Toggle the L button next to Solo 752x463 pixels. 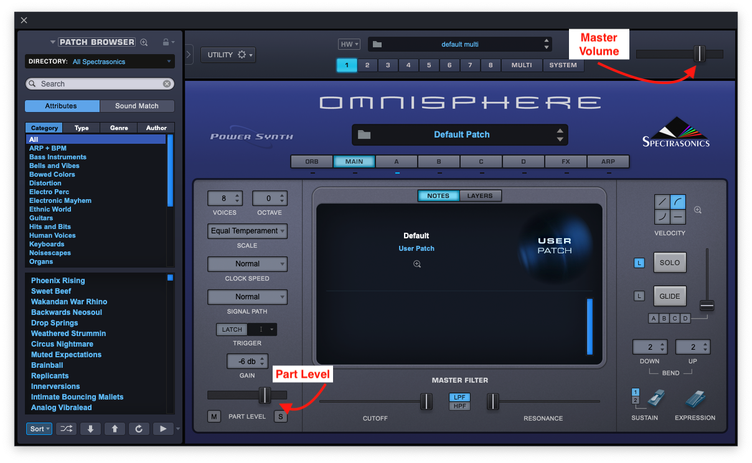639,263
